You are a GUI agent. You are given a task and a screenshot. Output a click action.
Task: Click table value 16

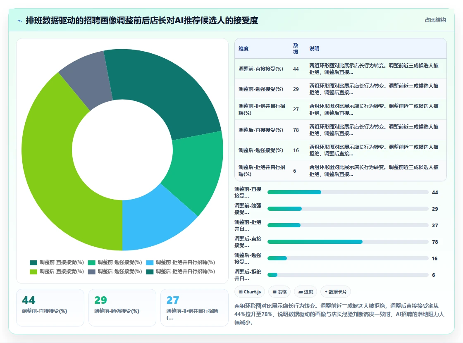click(296, 150)
